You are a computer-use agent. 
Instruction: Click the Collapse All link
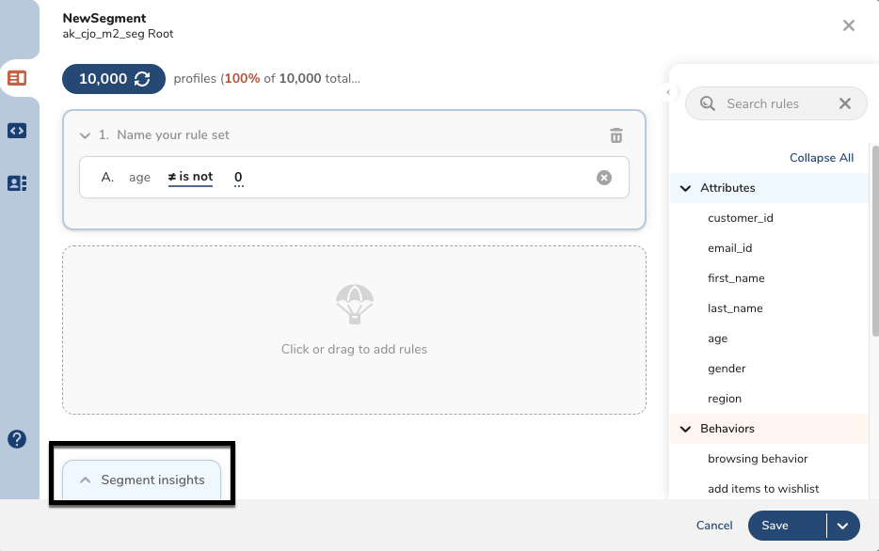821,158
